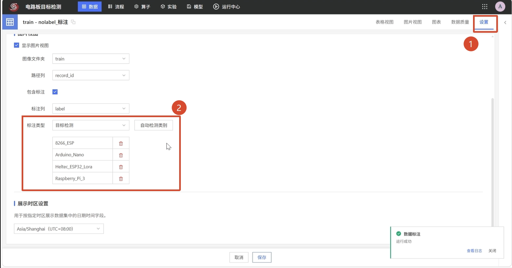The height and width of the screenshot is (268, 512).
Task: Open the Asia/Shanghai timezone dropdown
Action: [x=59, y=229]
